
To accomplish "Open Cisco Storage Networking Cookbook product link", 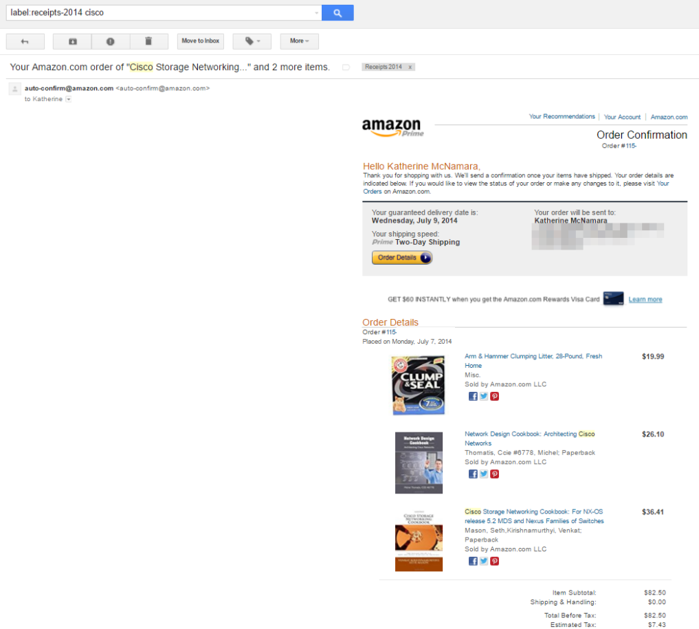I will (x=534, y=516).
